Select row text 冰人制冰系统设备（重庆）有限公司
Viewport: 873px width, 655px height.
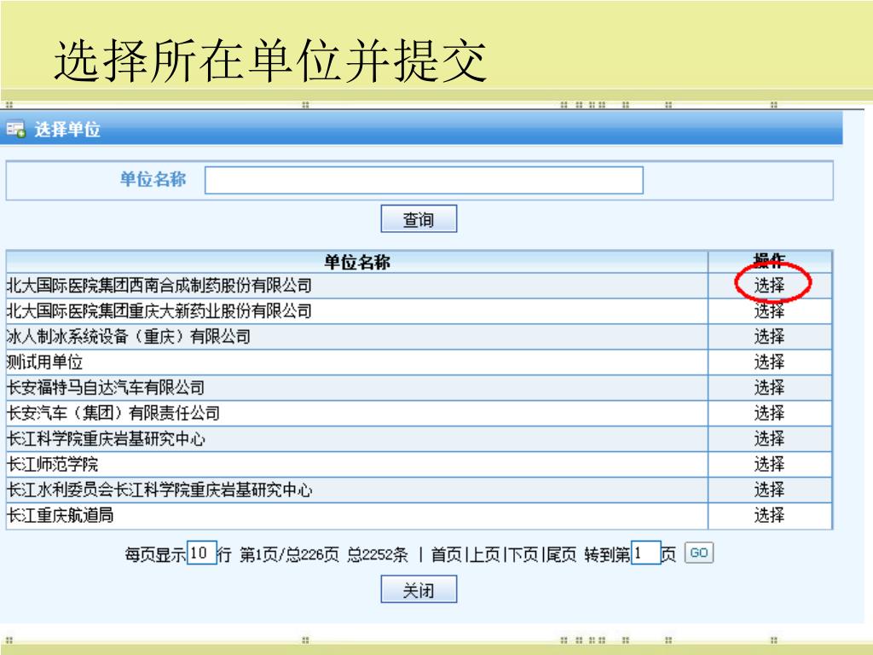(x=129, y=336)
